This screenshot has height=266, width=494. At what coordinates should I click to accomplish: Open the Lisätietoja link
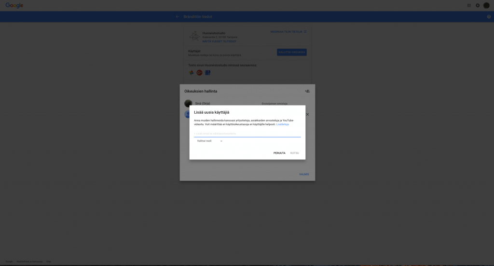283,124
